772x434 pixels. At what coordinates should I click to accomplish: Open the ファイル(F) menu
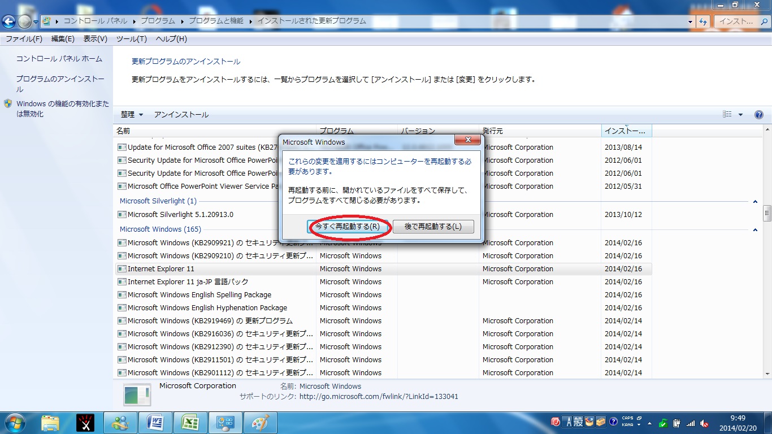tap(24, 39)
